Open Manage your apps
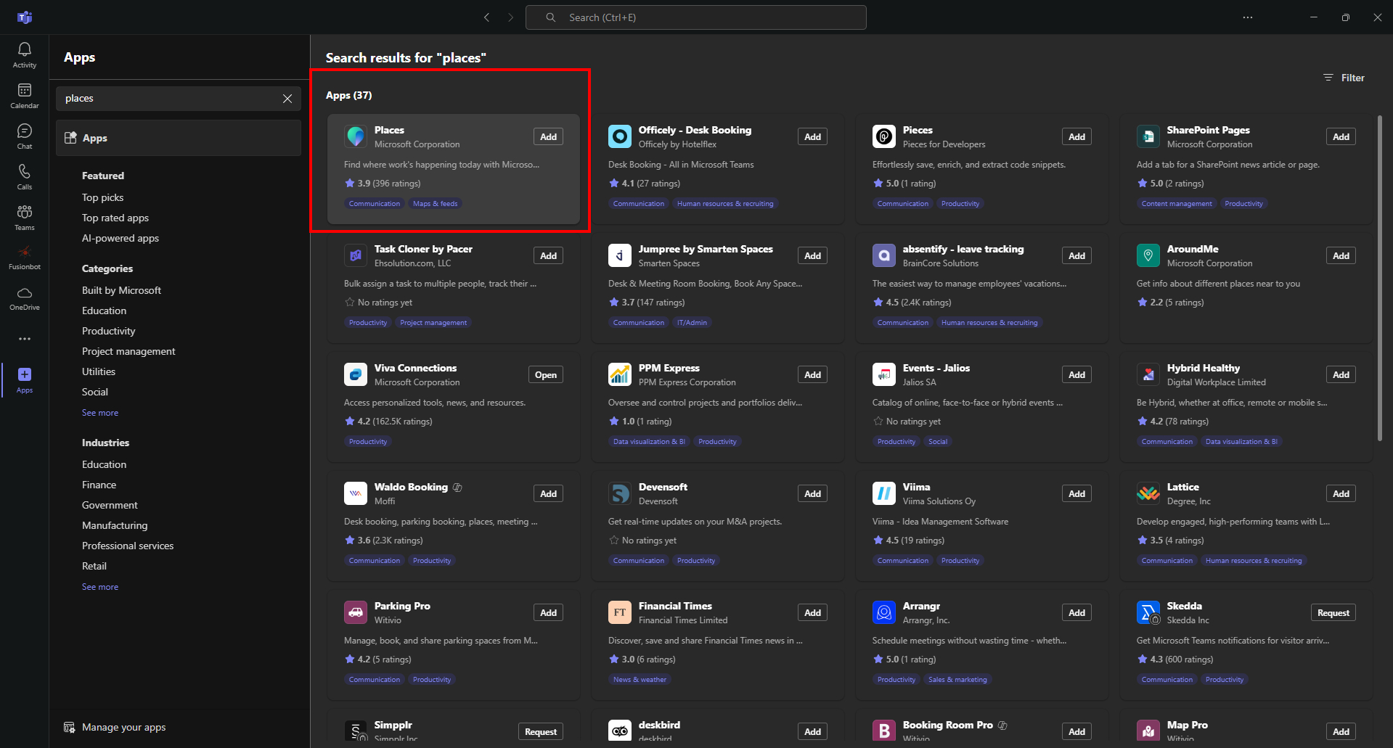Viewport: 1393px width, 748px height. coord(115,727)
